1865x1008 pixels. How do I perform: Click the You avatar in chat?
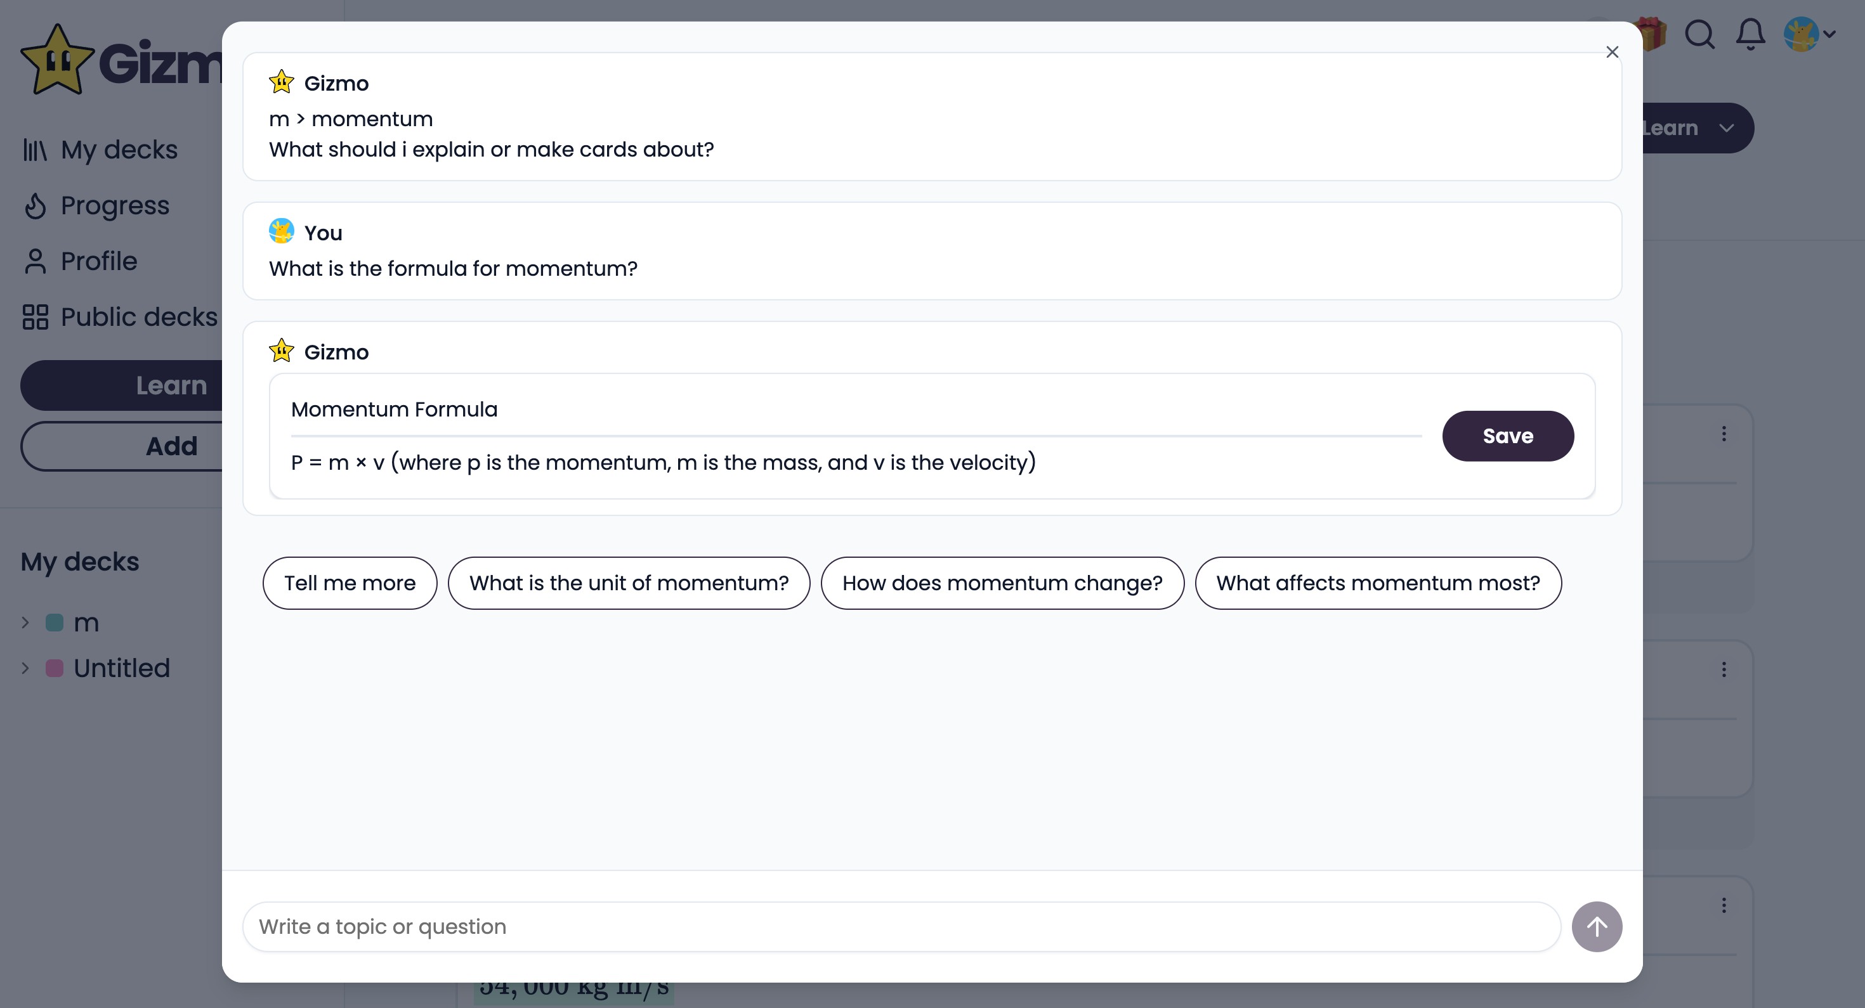tap(282, 231)
